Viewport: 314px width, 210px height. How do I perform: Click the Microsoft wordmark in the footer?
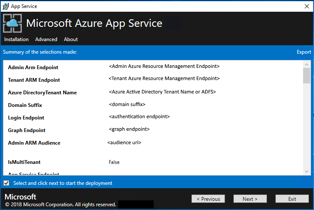point(20,197)
